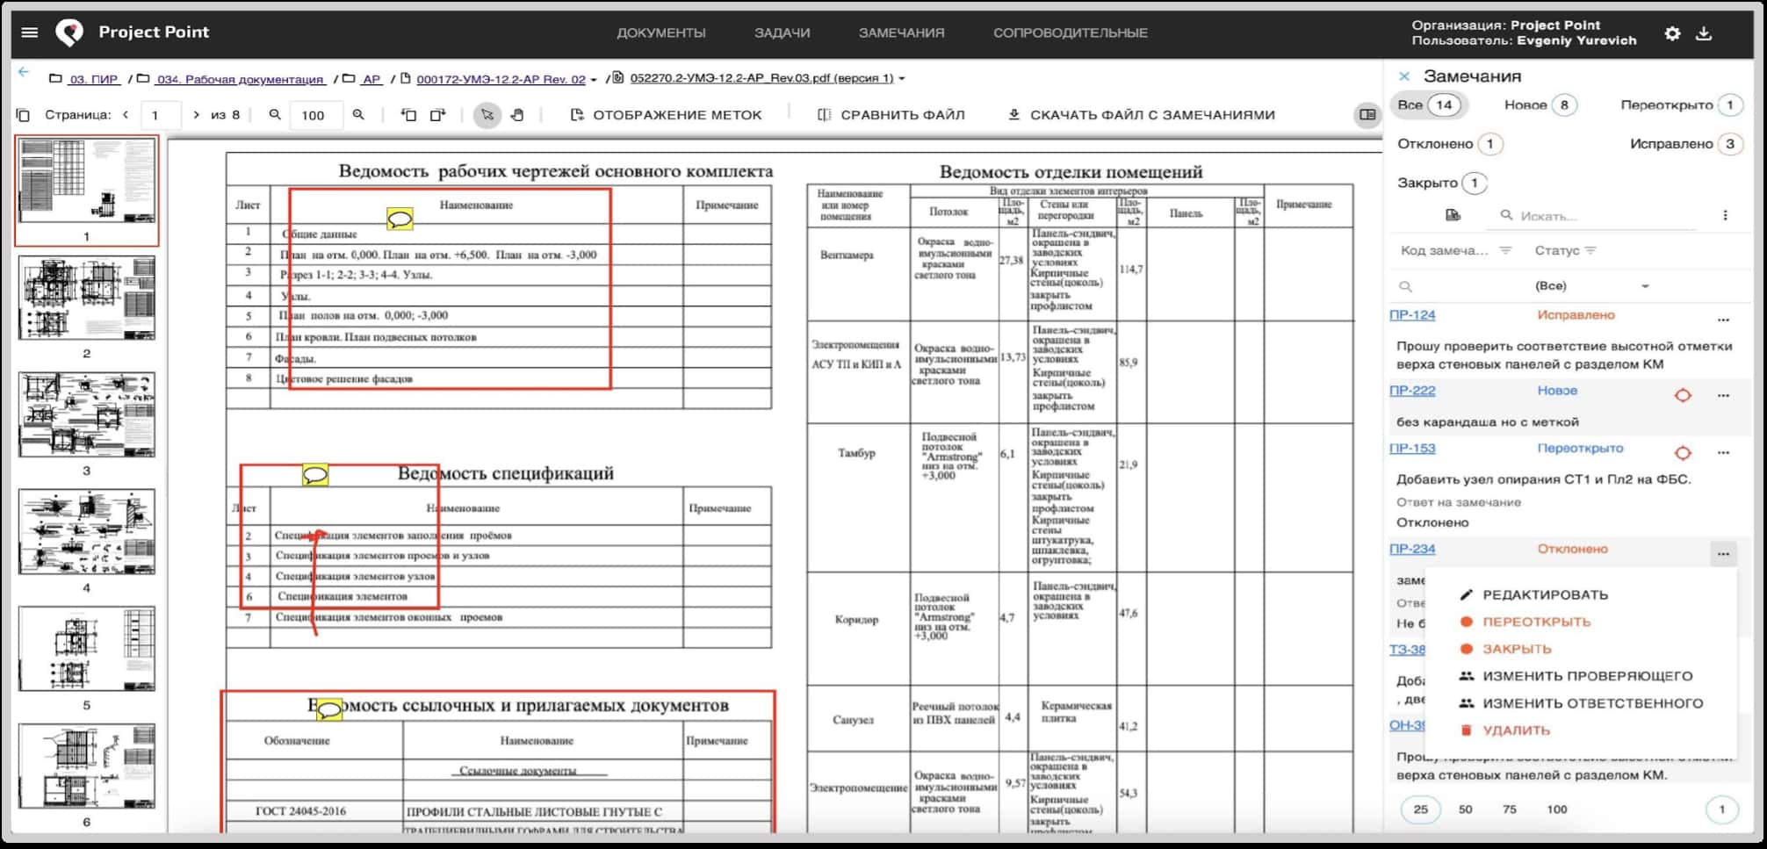
Task: Rotate the page clockwise
Action: [437, 115]
